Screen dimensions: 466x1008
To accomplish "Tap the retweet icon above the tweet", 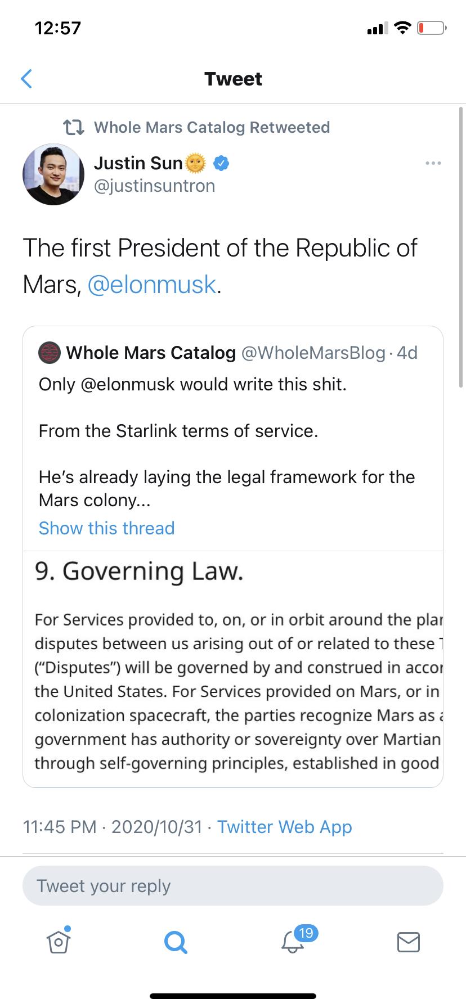I will tap(73, 128).
